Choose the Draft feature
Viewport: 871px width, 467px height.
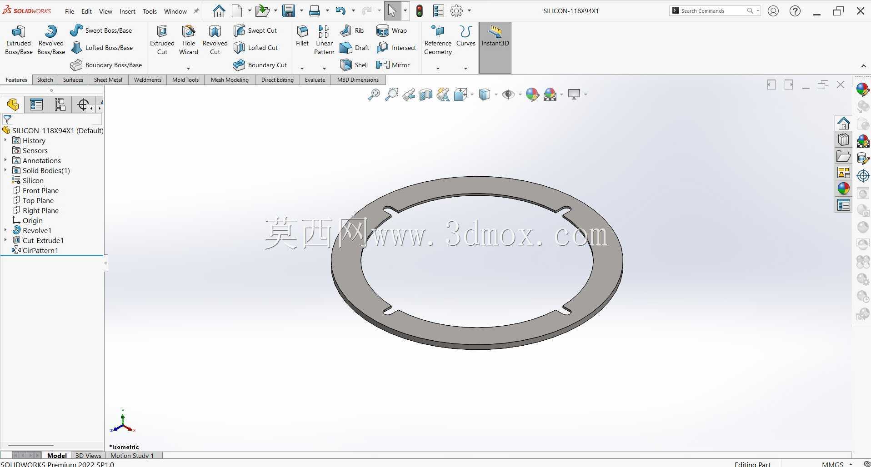pyautogui.click(x=355, y=48)
